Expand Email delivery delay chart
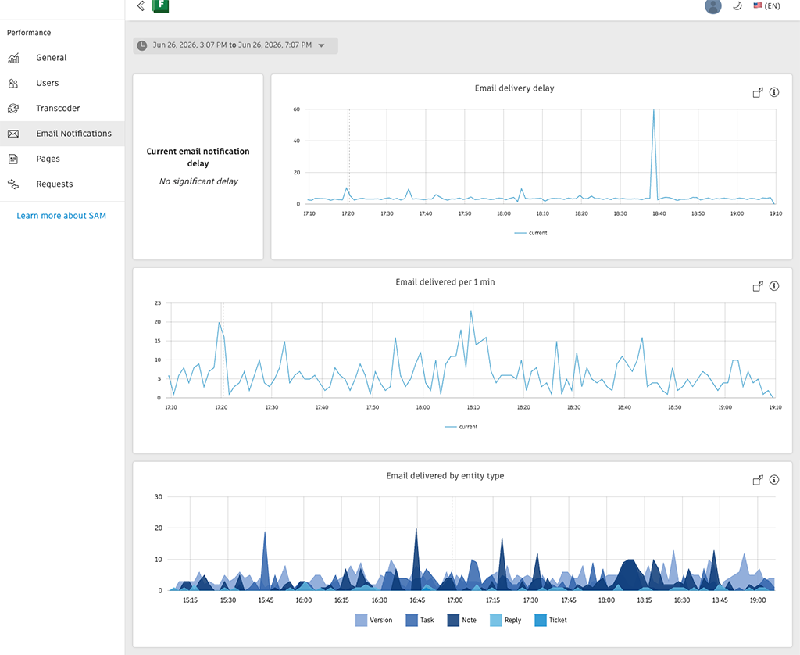Screen dimensions: 800x655 758,92
